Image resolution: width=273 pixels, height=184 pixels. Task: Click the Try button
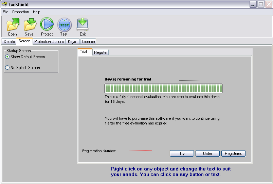pos(182,154)
